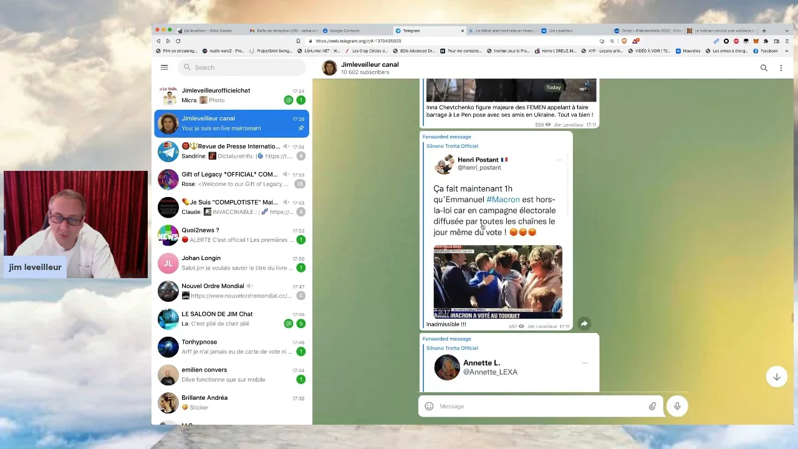Click the green @ mention badge on Jimleveilleurofficielchat

[288, 100]
